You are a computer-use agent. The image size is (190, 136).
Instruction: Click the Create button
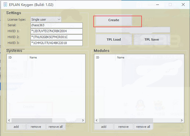[x=114, y=20]
